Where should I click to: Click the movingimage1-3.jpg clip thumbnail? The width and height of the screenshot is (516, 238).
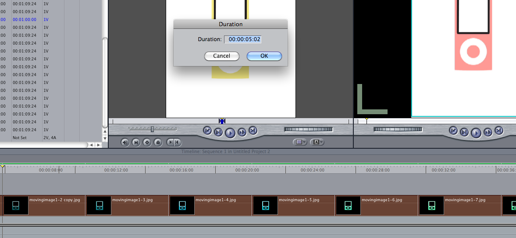(99, 206)
